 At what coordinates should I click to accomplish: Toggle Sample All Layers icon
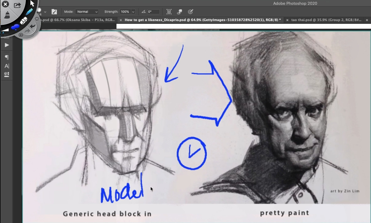(169, 12)
